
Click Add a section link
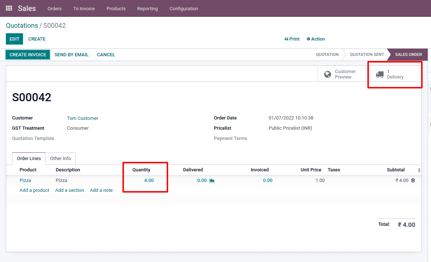pos(69,190)
